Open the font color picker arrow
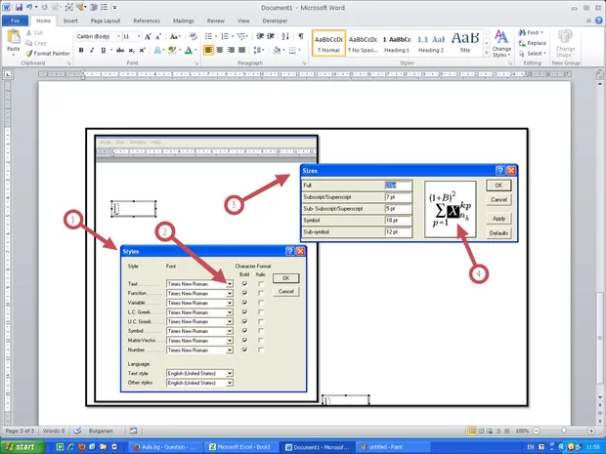Screen dimensions: 606x454 pos(195,50)
